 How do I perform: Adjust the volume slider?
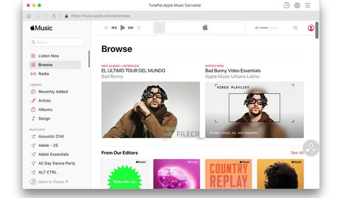269,28
